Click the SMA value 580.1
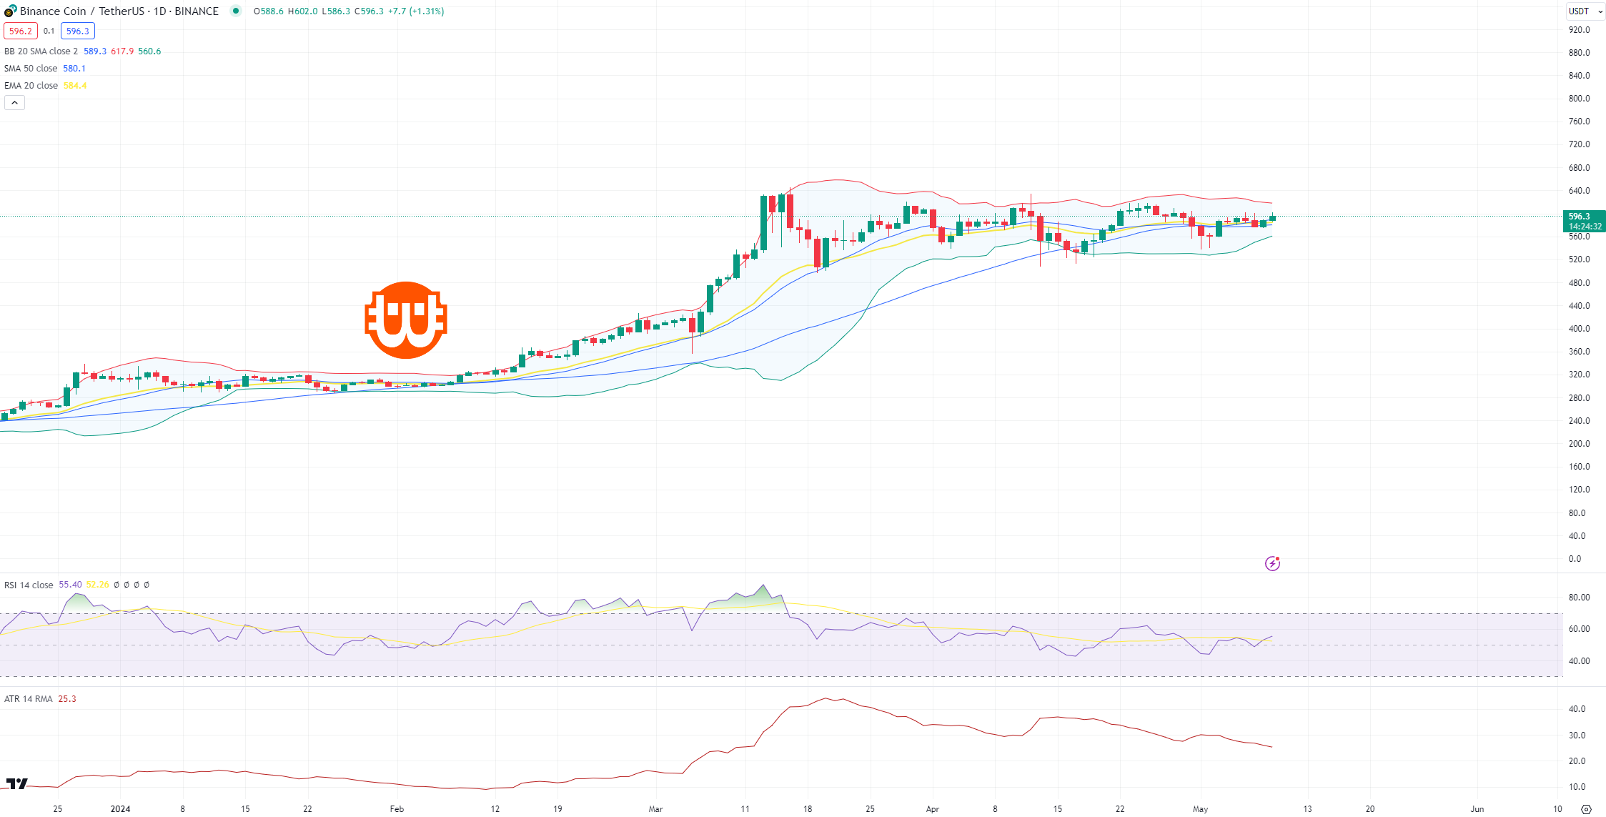 click(x=74, y=69)
